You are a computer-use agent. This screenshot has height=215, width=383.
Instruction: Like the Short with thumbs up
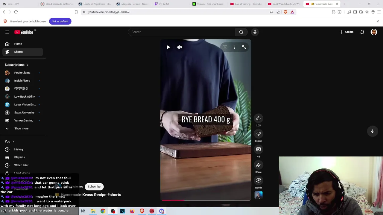click(259, 118)
